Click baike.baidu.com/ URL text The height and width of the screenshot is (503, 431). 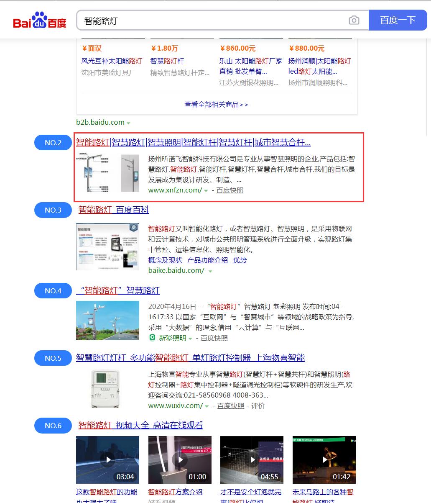[x=176, y=270]
